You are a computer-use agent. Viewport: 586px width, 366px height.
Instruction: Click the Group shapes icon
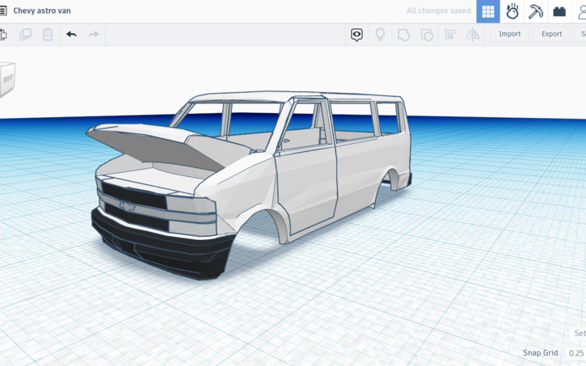click(x=403, y=35)
